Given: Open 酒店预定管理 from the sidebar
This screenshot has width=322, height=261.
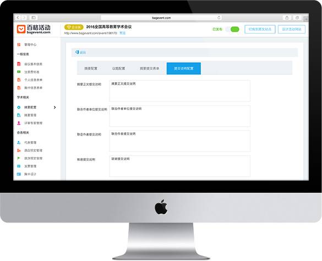Looking at the screenshot, I should (33, 150).
